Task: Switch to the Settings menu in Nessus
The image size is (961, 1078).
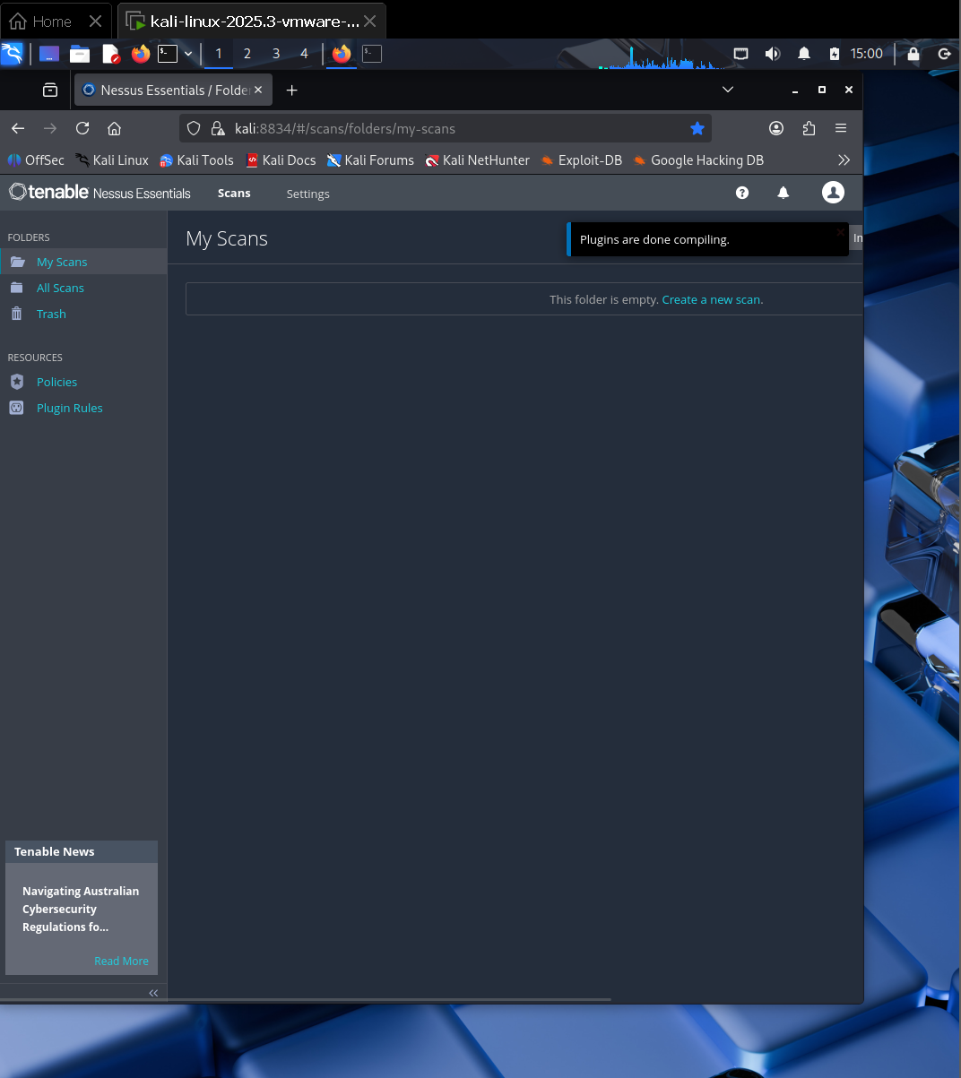Action: tap(307, 194)
